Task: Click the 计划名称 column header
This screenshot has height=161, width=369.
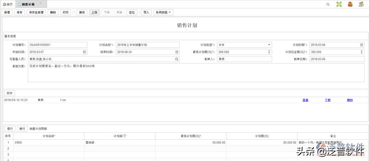Action: pos(49,136)
